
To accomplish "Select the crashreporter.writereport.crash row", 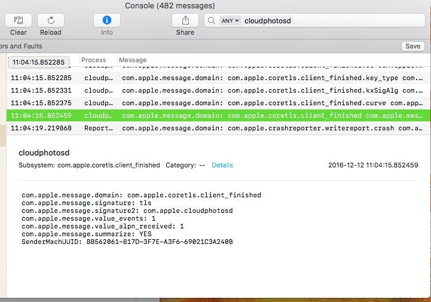I will [218, 128].
